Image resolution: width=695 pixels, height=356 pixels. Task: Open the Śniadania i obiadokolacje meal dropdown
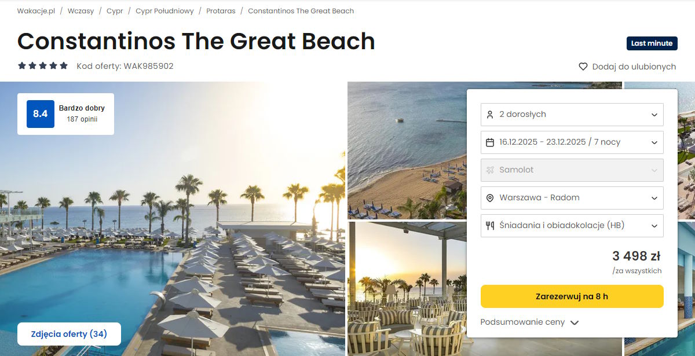572,226
